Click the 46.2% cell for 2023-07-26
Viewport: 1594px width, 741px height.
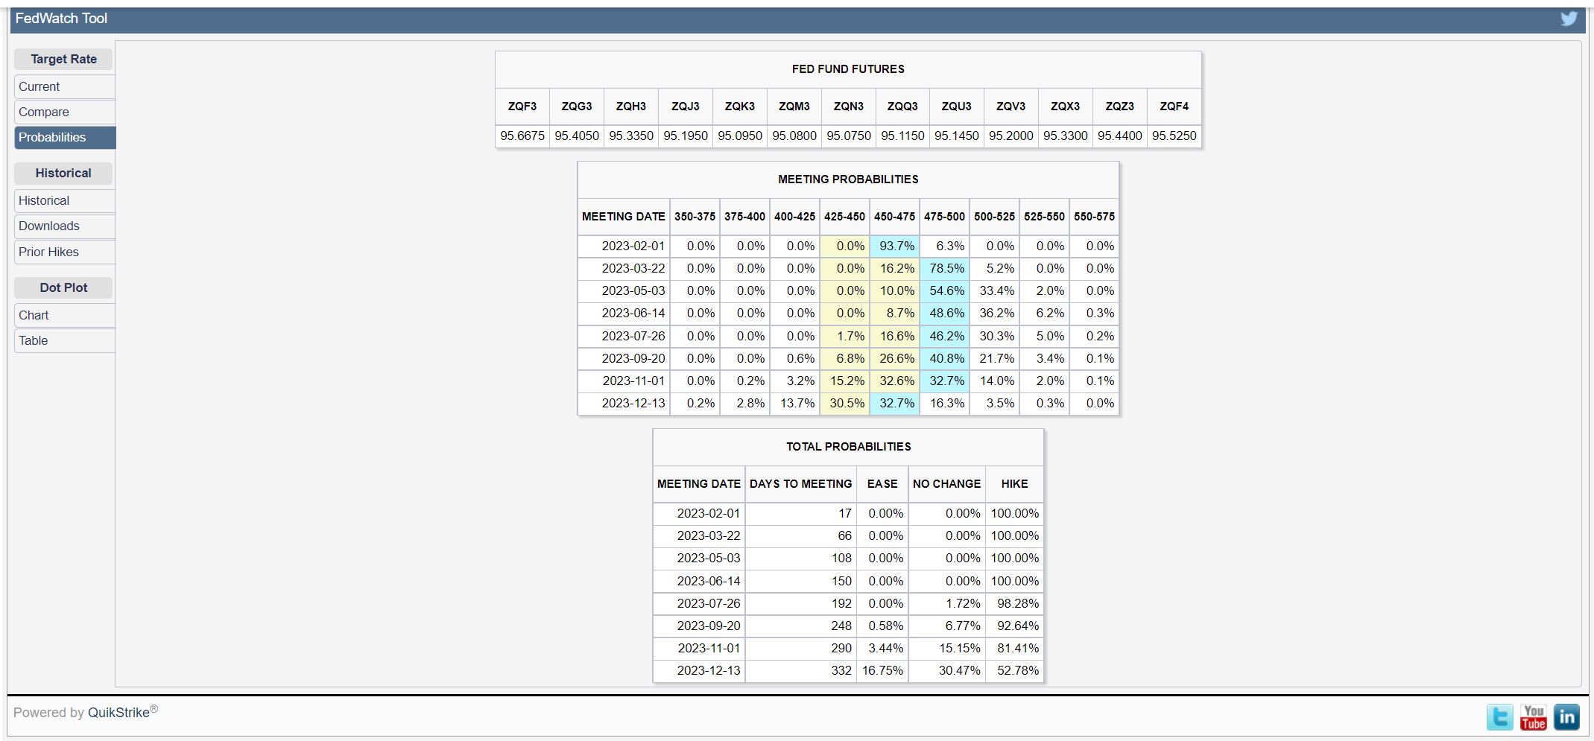click(x=945, y=336)
